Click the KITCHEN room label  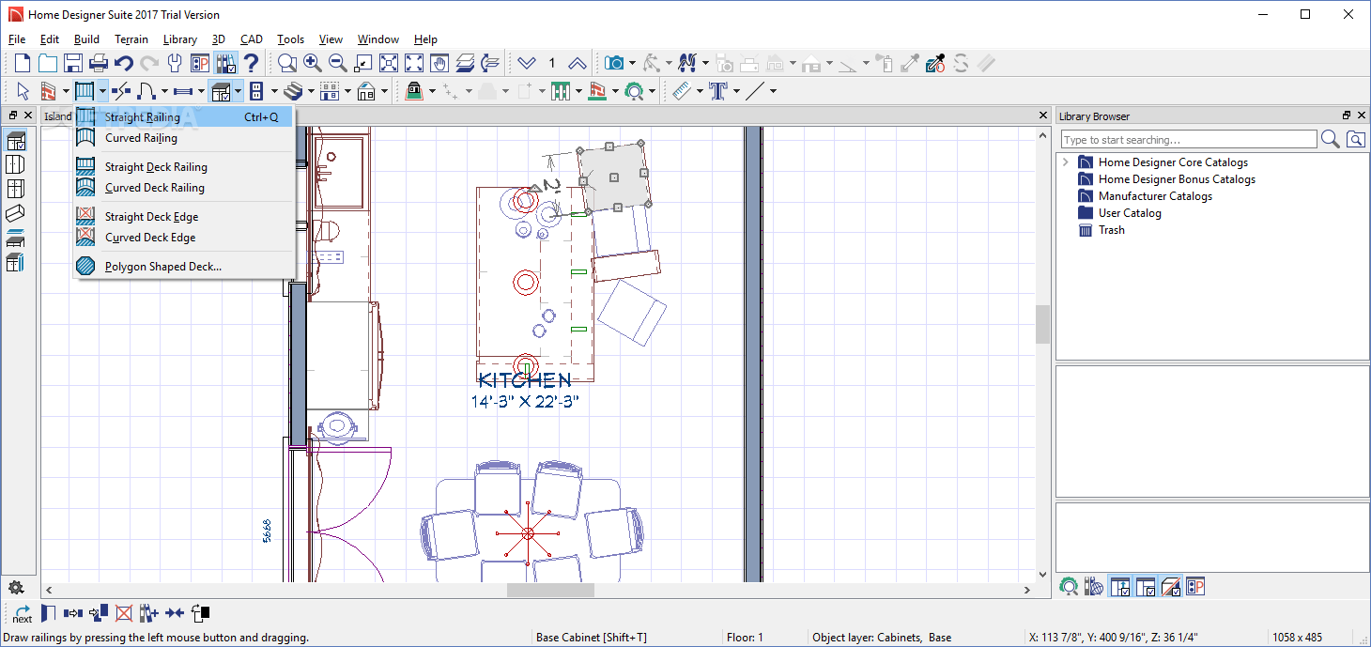point(525,380)
